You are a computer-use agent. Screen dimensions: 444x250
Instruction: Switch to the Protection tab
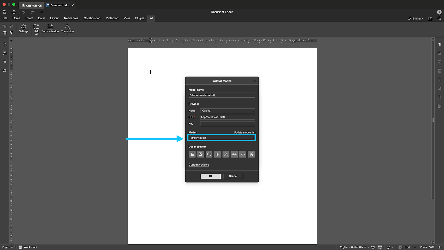(112, 18)
